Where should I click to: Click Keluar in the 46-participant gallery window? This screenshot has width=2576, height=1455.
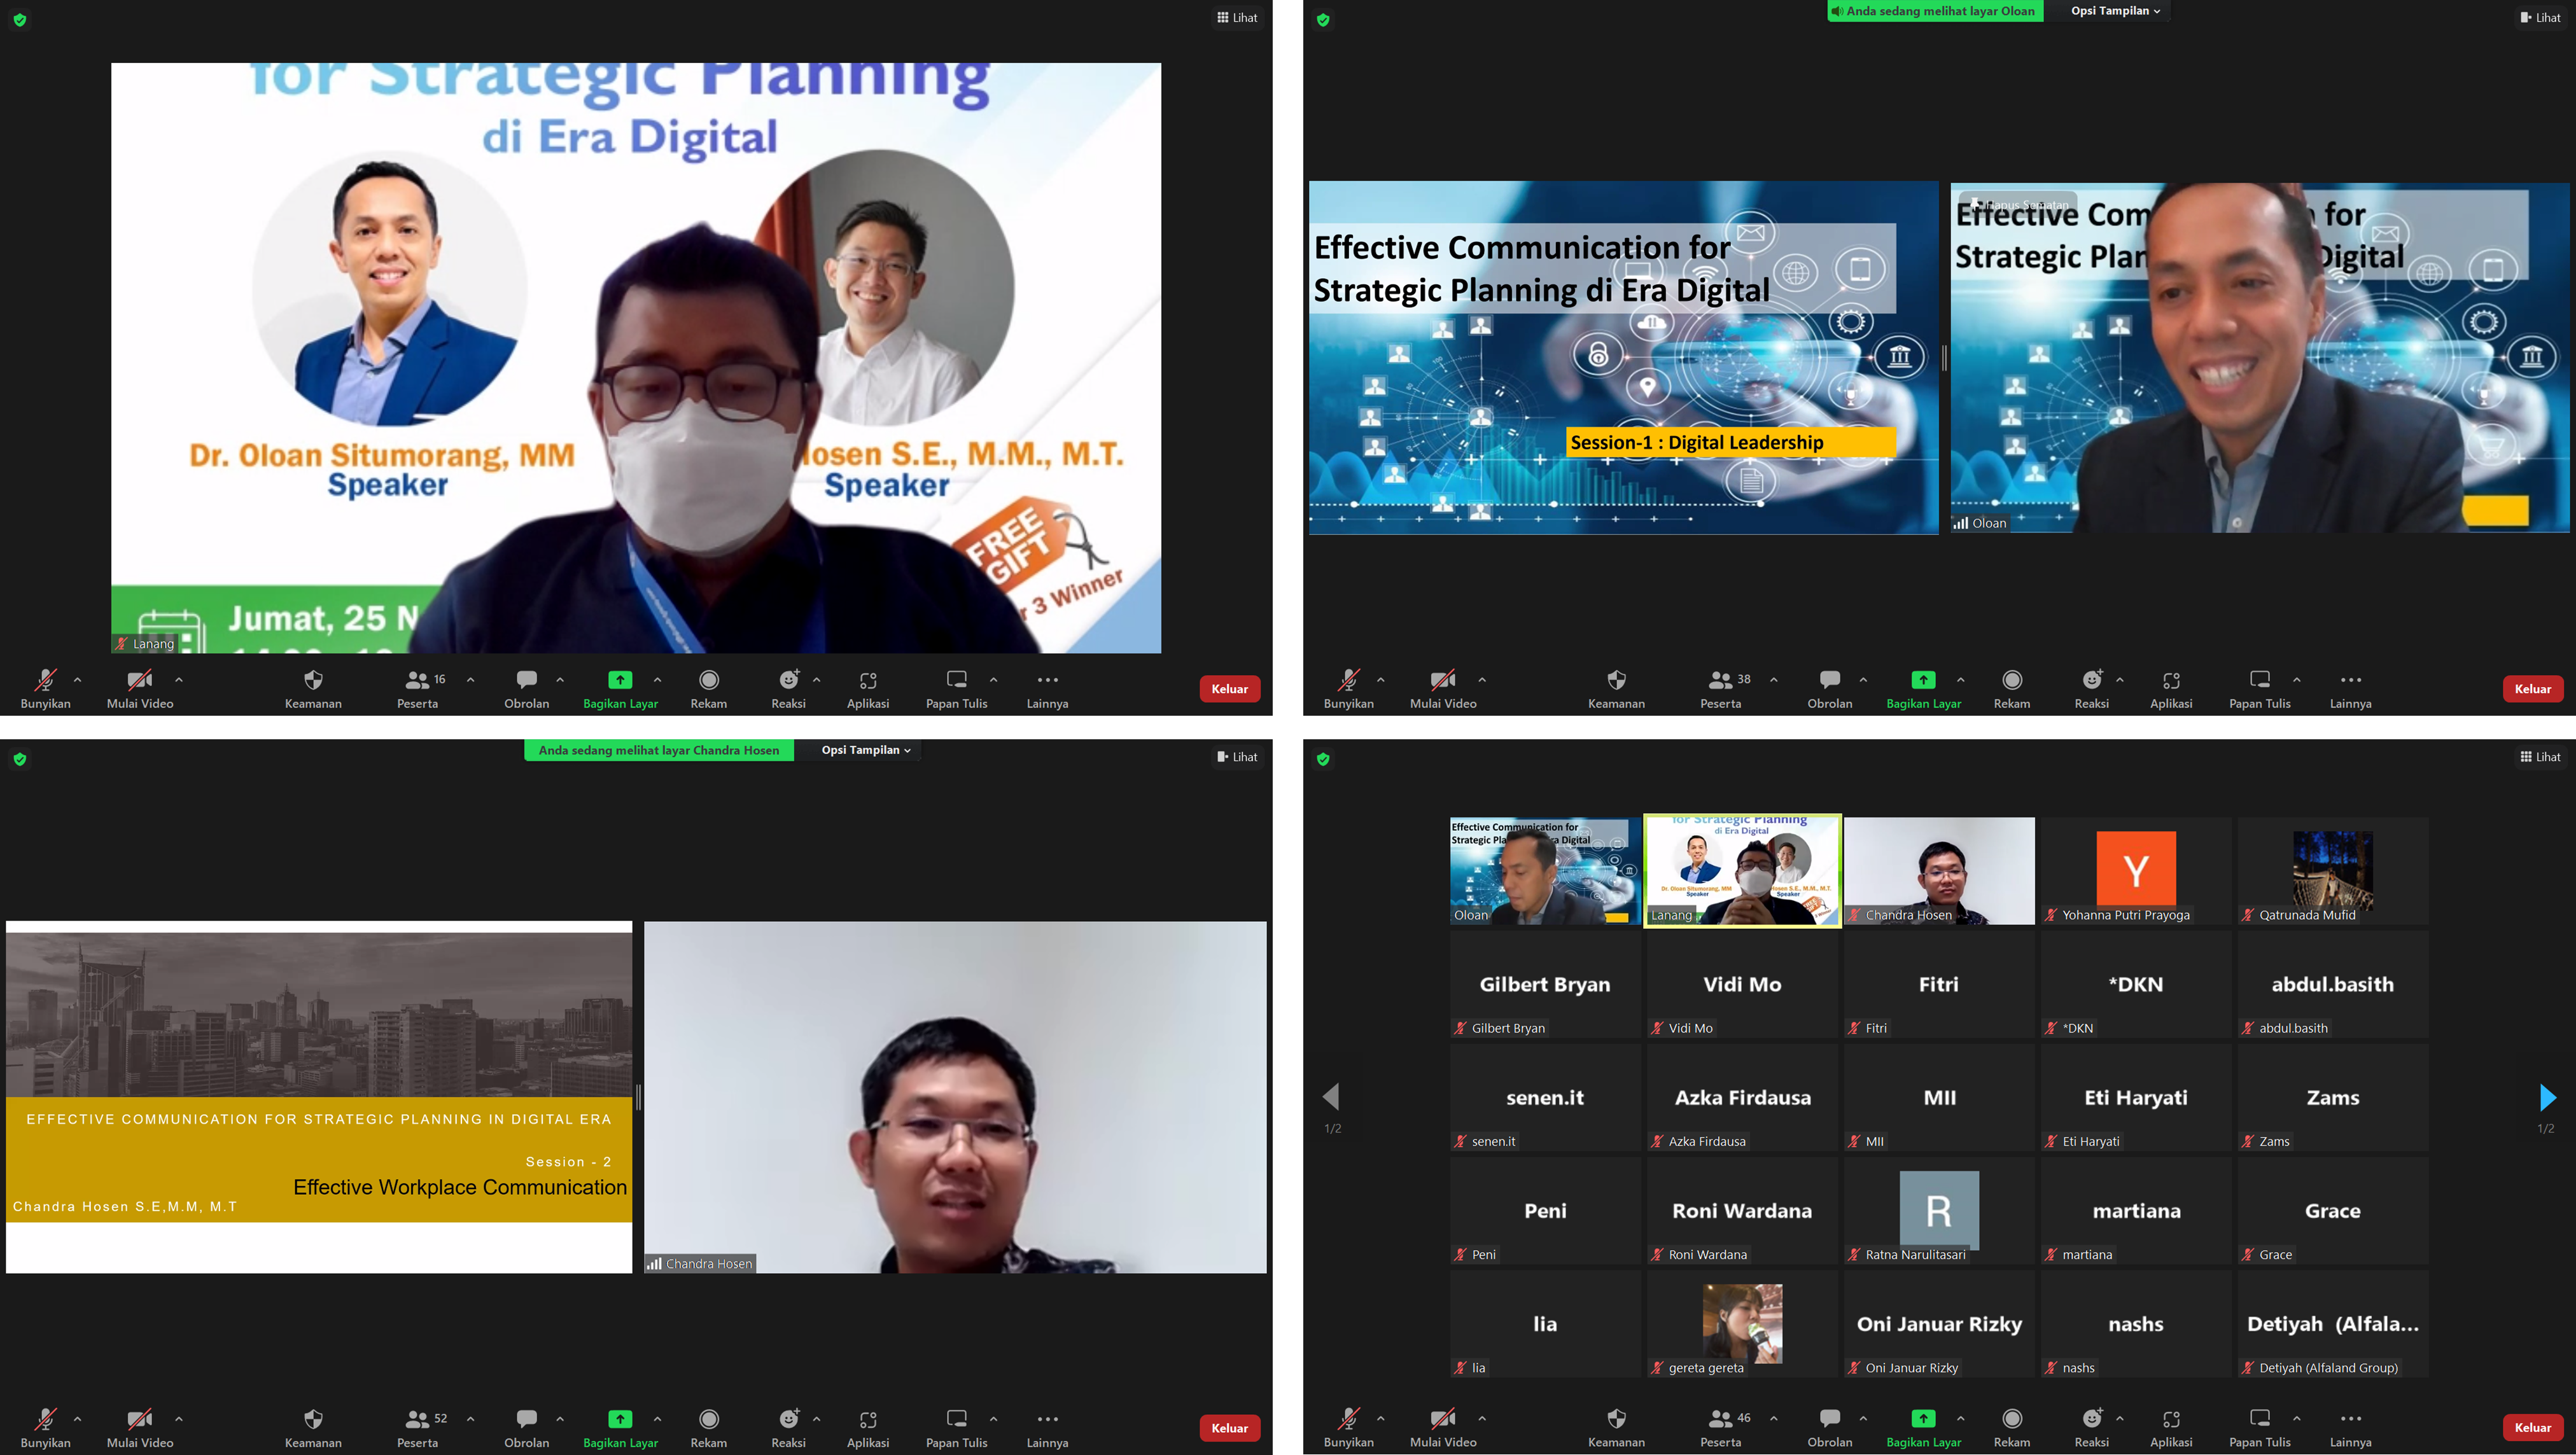tap(2532, 1428)
